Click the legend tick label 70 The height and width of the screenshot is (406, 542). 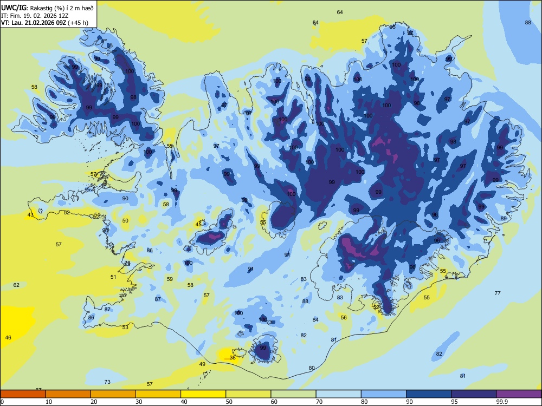[x=319, y=402]
